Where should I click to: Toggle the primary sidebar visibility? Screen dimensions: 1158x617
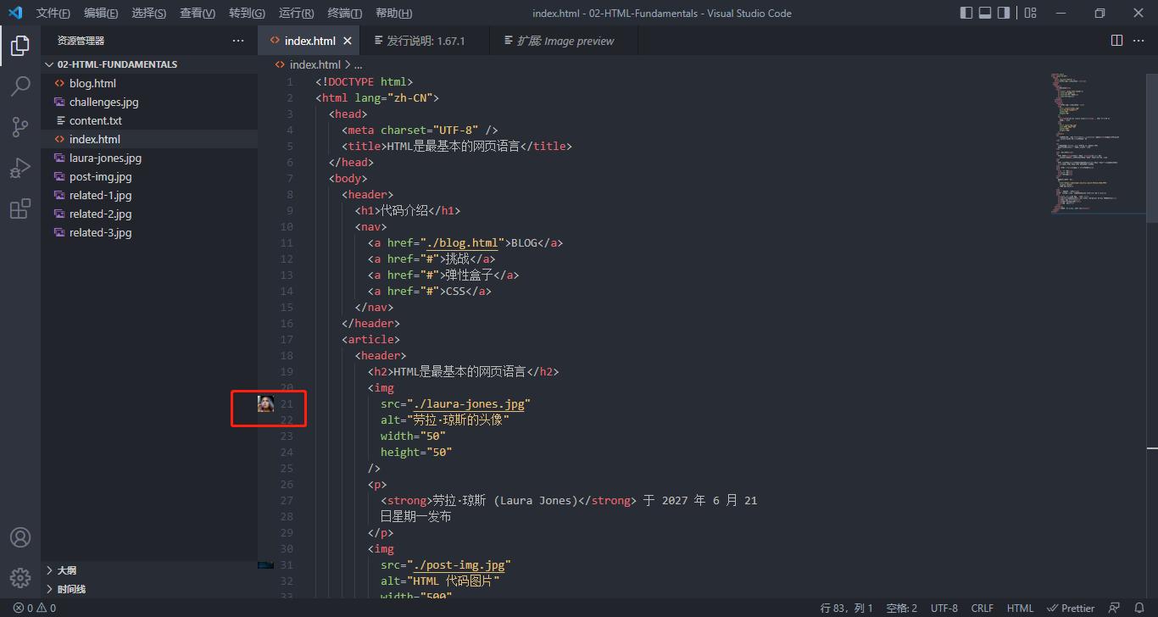(x=966, y=12)
